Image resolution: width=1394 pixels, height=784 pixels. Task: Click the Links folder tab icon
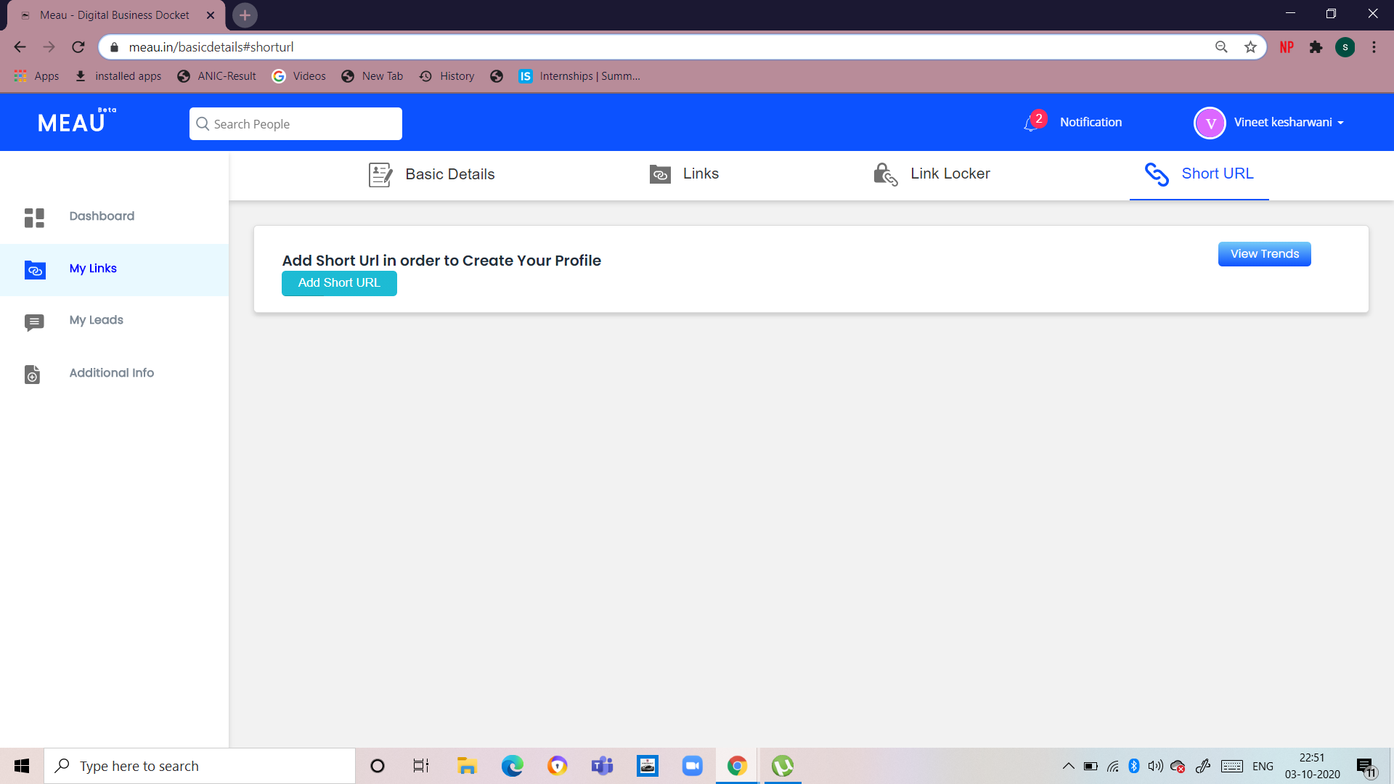pos(660,174)
